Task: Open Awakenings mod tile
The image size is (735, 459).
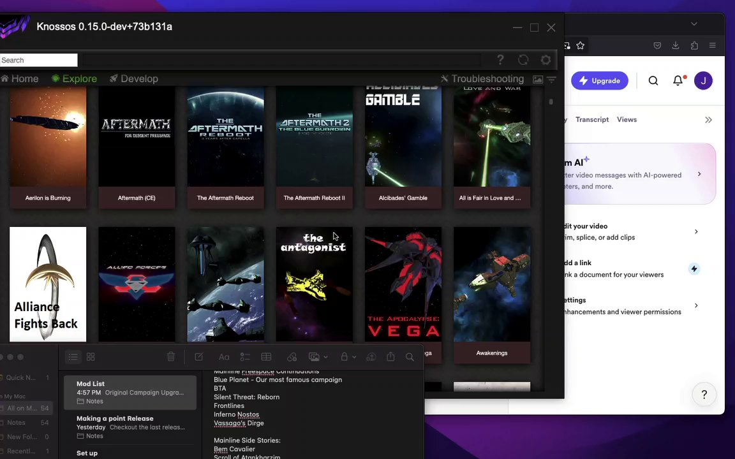Action: click(492, 295)
